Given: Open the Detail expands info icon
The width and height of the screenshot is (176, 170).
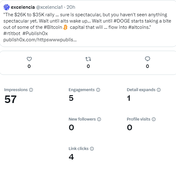Looking at the screenshot, I should (159, 90).
